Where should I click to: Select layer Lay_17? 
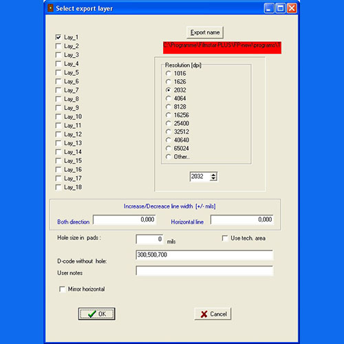58,178
